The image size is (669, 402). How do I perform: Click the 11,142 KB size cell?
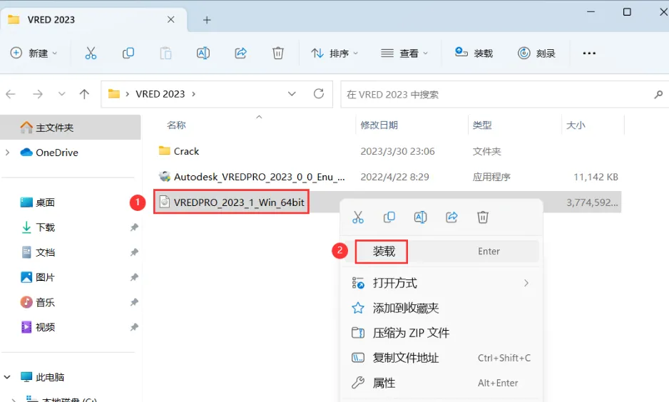point(596,177)
